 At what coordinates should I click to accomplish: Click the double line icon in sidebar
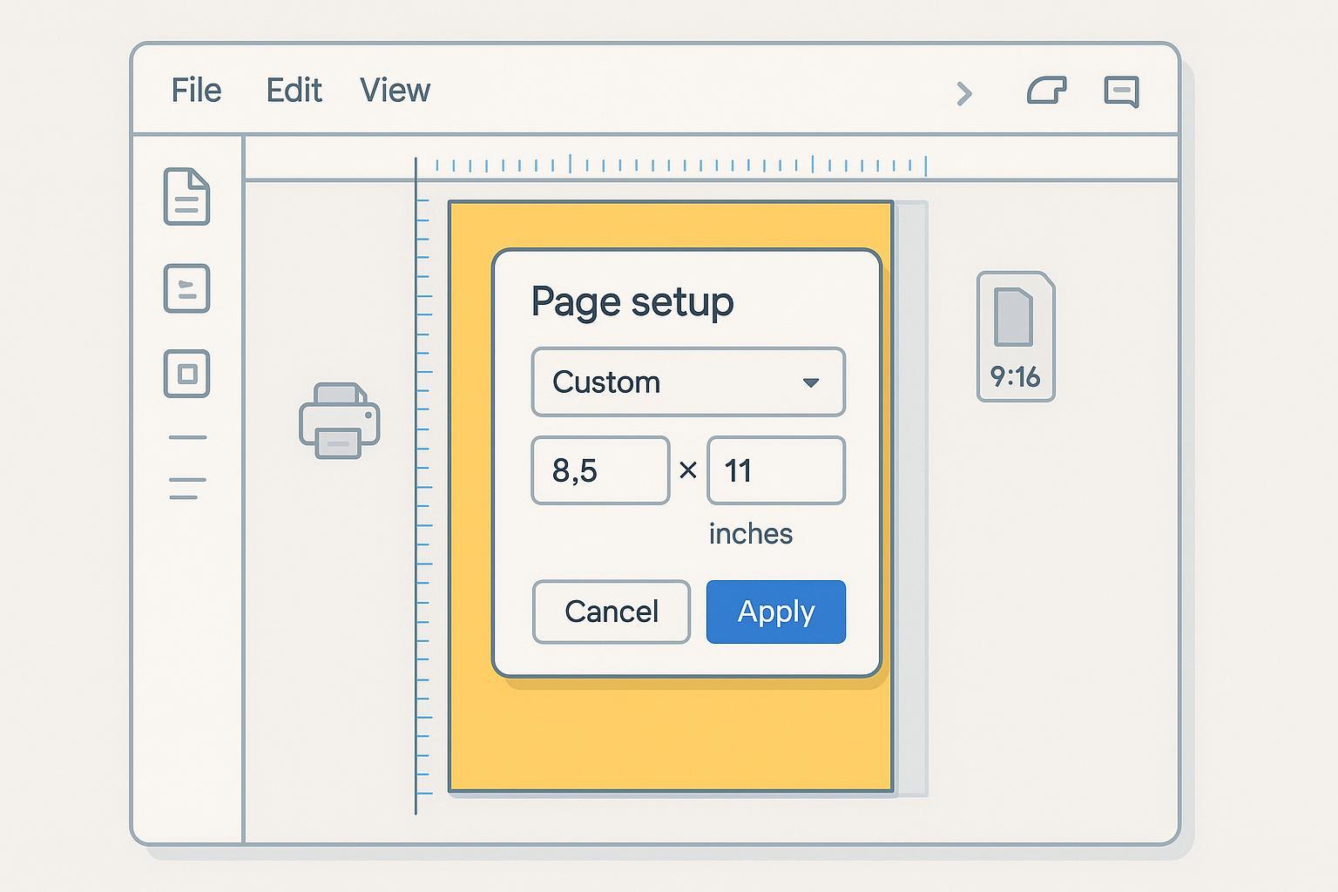click(187, 489)
